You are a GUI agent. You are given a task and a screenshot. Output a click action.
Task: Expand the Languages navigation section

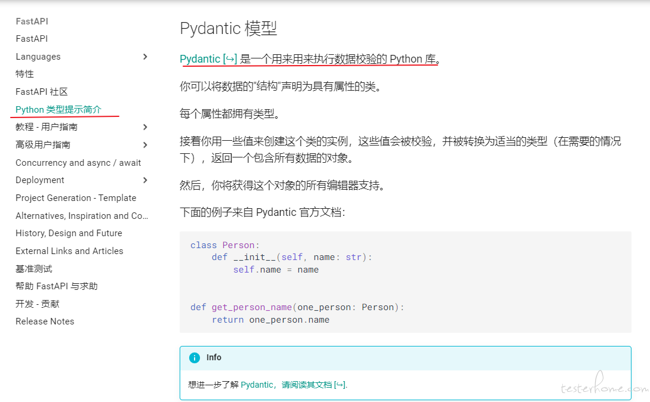point(145,56)
